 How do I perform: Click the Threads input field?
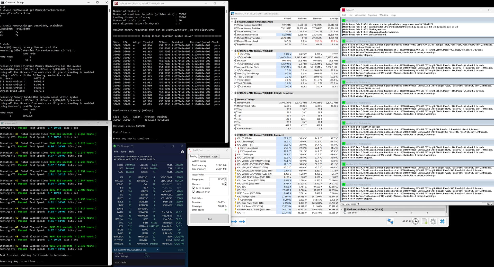[x=217, y=184]
